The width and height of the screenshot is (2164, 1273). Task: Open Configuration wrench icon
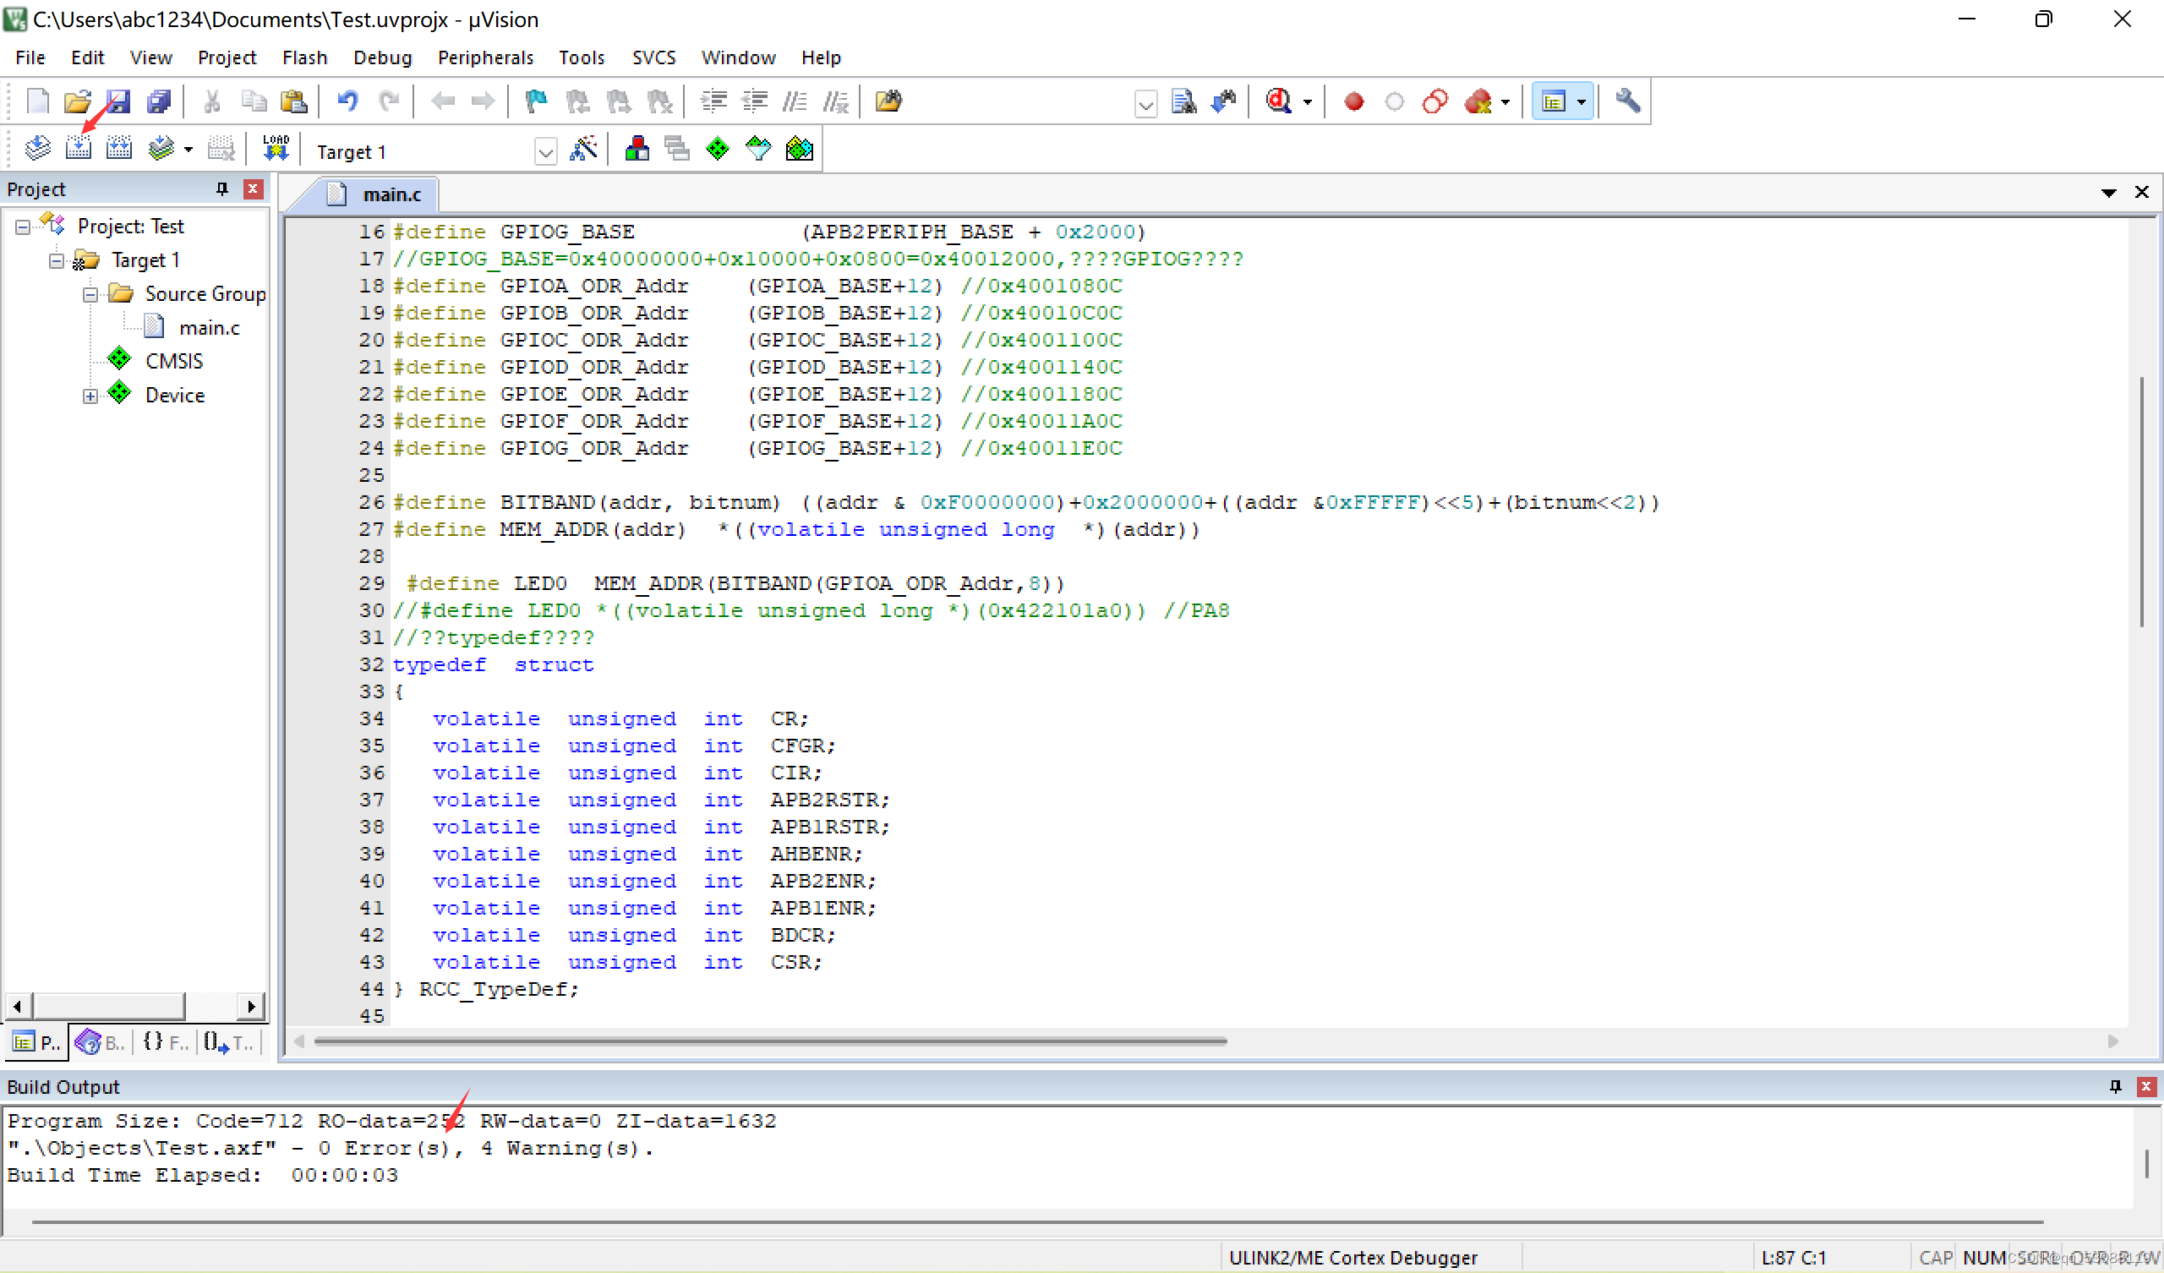(x=1627, y=101)
